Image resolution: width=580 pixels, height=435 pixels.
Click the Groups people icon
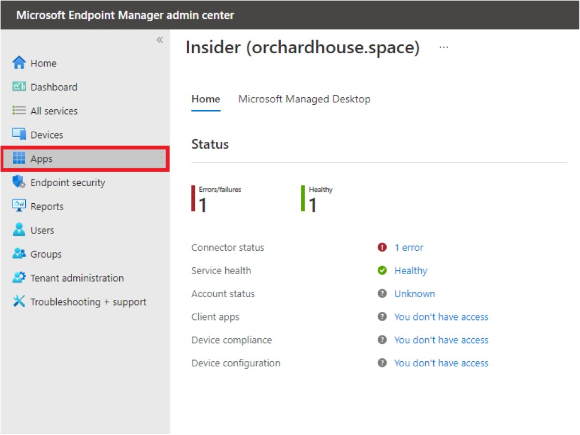(19, 254)
